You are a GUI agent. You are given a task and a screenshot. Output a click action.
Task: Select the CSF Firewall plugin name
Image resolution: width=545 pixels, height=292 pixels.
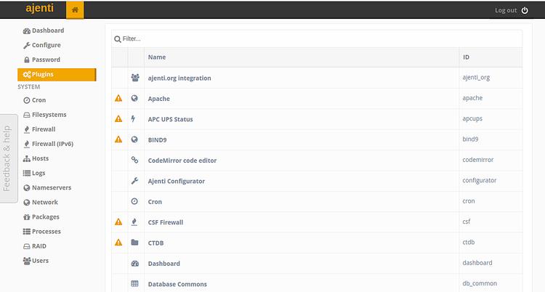point(166,222)
